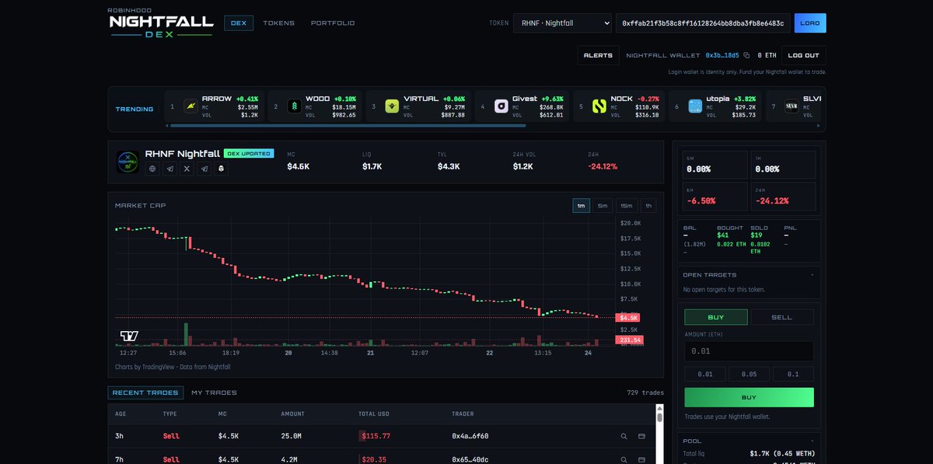Click the magnifier icon in the 3h trade row

click(624, 436)
